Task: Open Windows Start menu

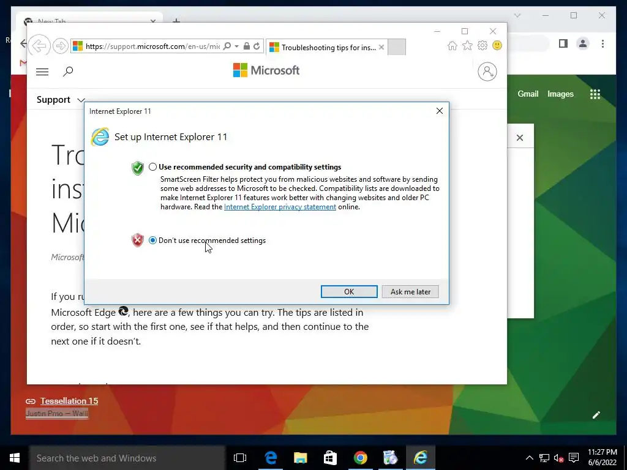Action: click(15, 458)
